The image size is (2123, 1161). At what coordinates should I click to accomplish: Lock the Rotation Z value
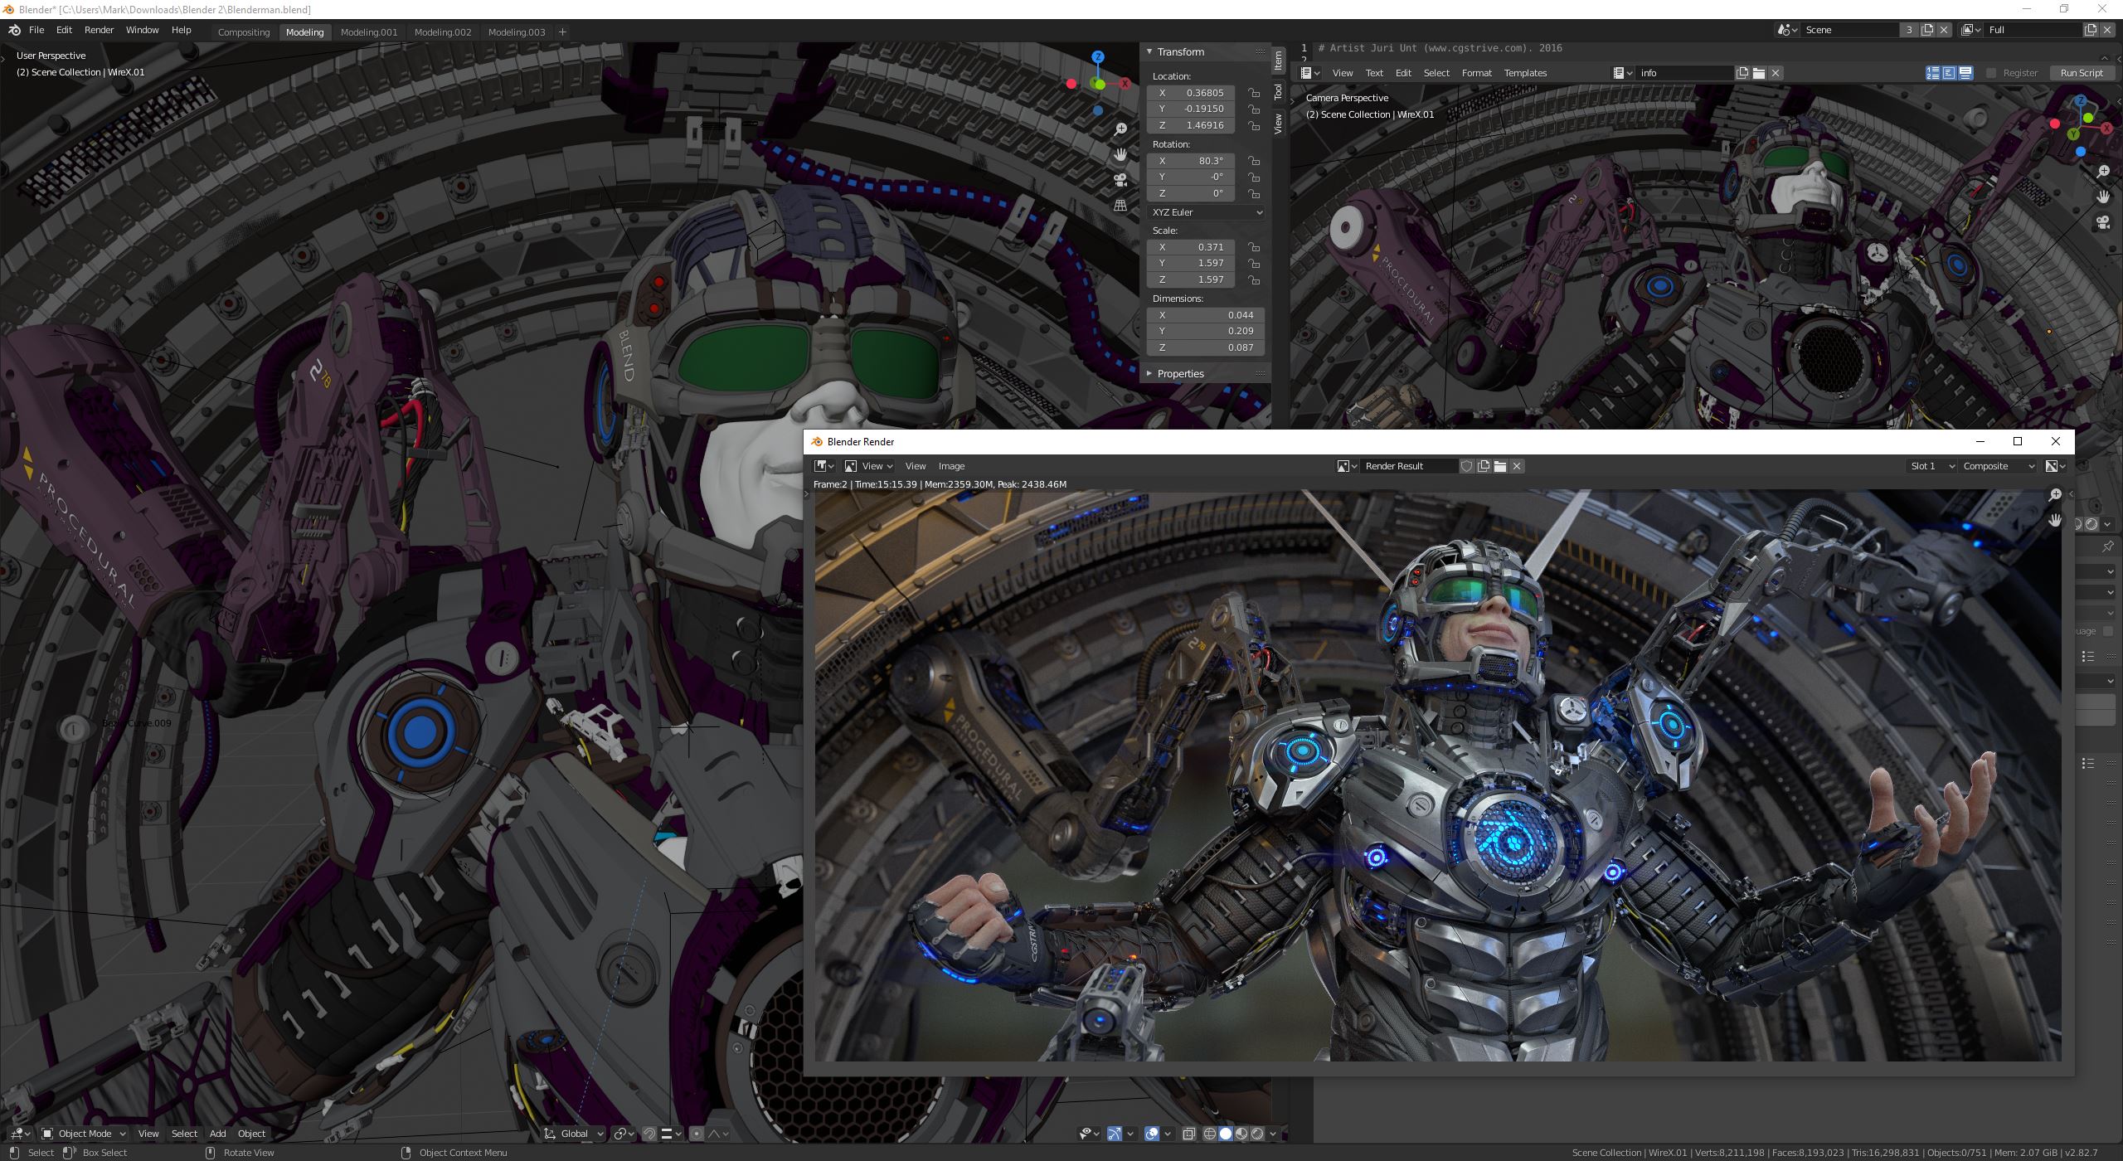(x=1254, y=193)
